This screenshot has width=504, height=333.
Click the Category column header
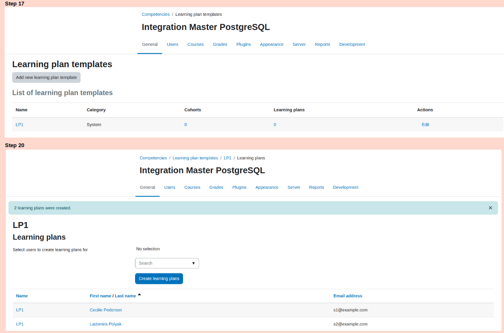point(96,110)
